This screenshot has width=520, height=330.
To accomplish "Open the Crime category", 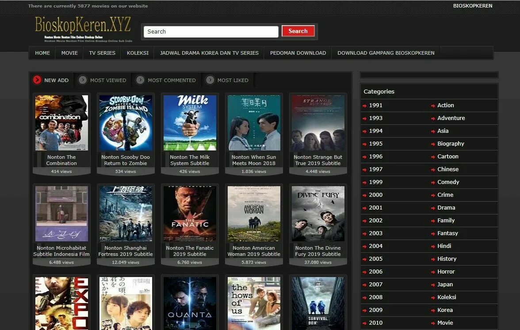I will [445, 195].
